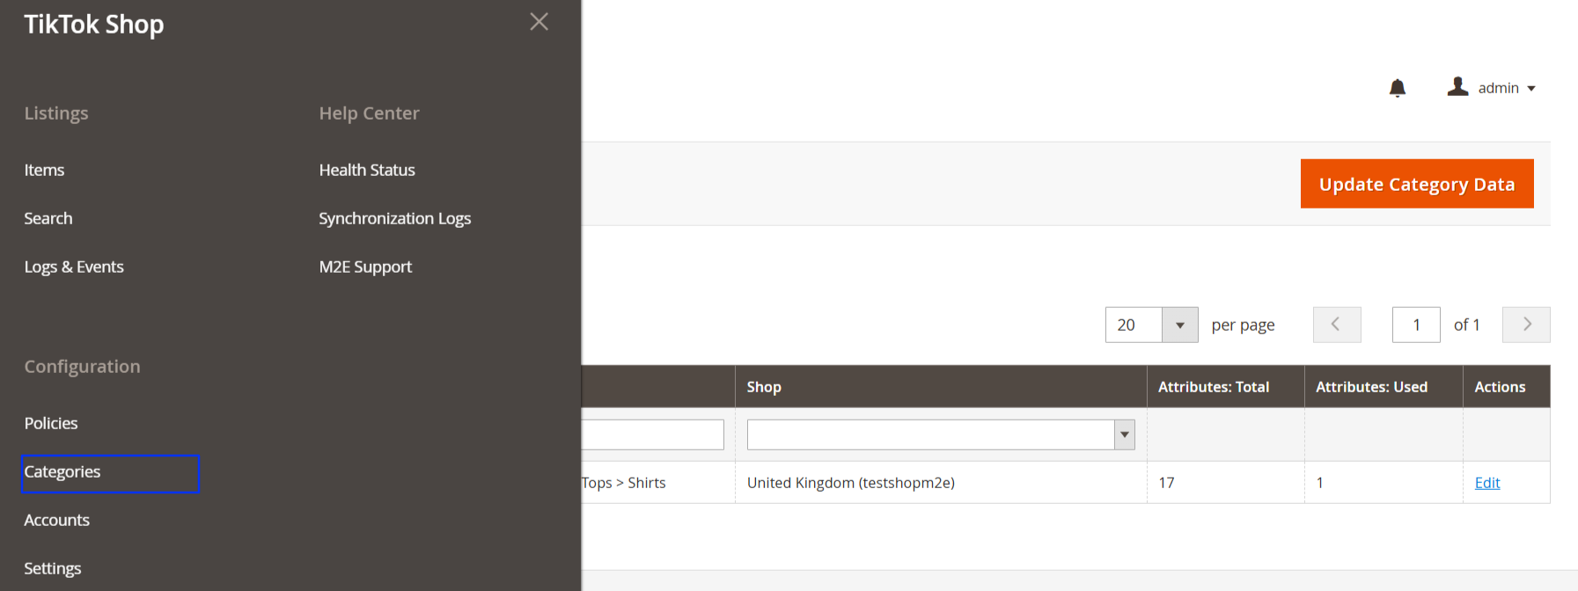
Task: Open Search under Listings
Action: (x=48, y=218)
